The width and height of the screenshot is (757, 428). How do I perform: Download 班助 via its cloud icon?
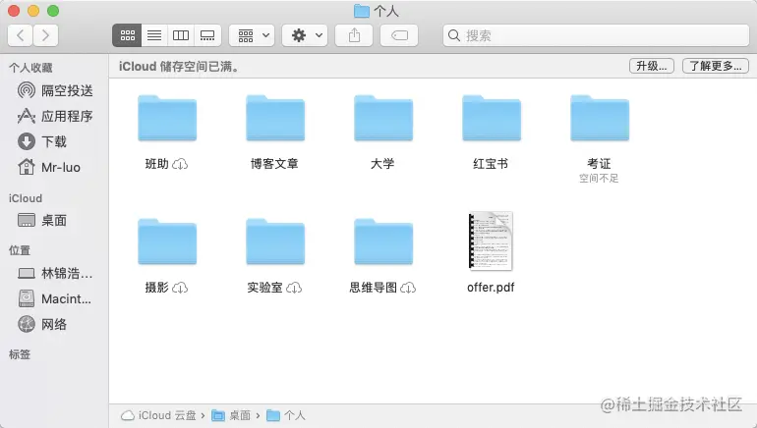pyautogui.click(x=180, y=164)
